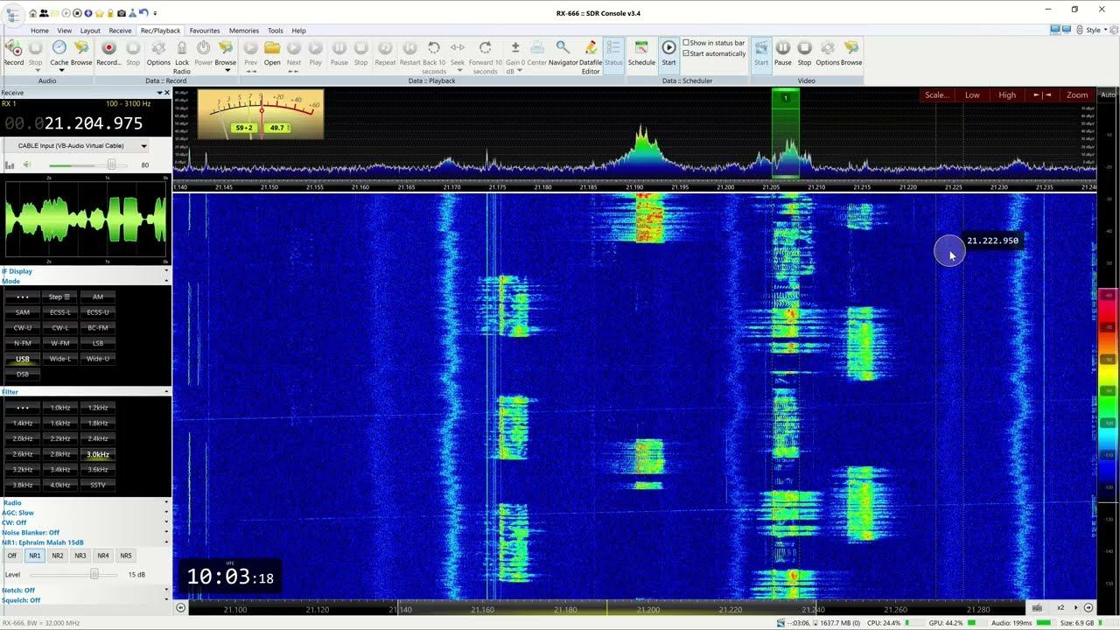
Task: Click the padlock icon in quick access toolbar
Action: tap(109, 13)
